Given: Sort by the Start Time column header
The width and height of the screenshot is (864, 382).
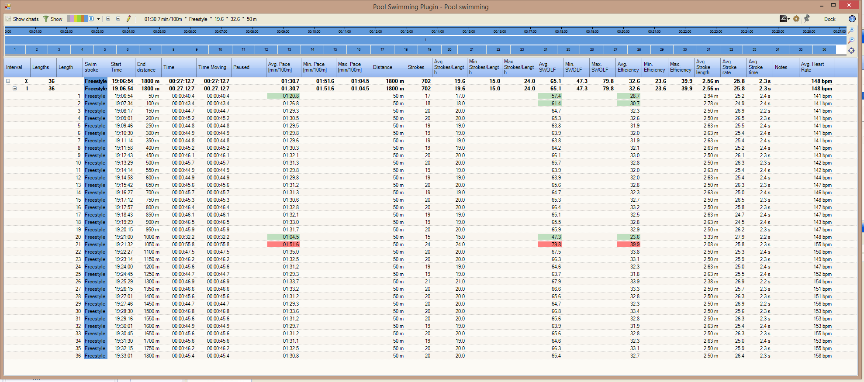Looking at the screenshot, I should (122, 67).
